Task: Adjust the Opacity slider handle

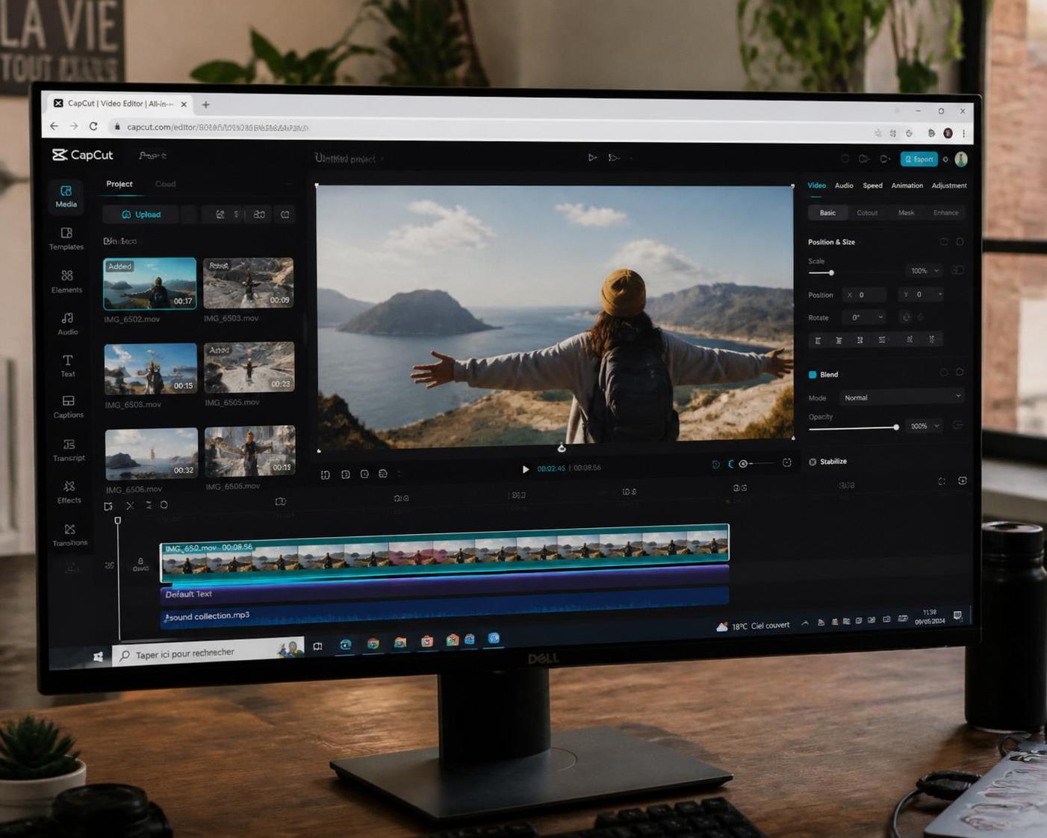Action: tap(896, 427)
